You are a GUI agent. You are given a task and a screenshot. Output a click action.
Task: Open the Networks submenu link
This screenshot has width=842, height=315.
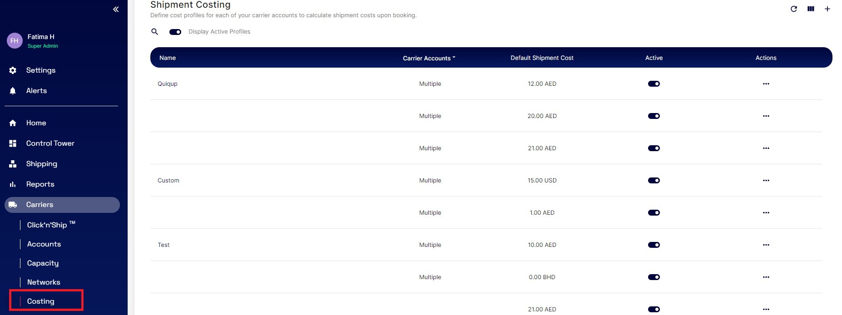click(x=44, y=282)
